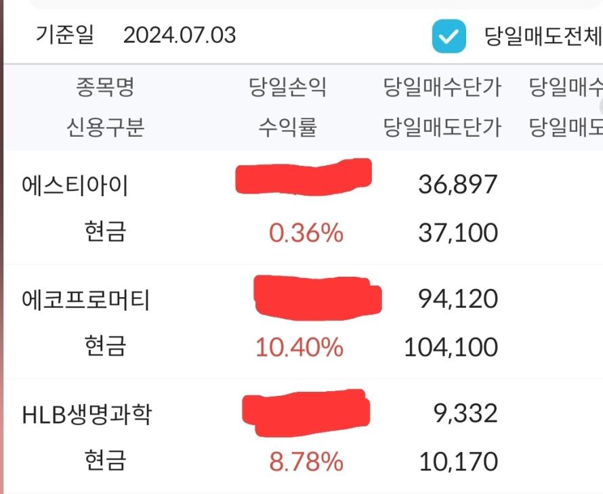Click the 신용구분 column header
Image resolution: width=603 pixels, height=494 pixels.
(105, 127)
